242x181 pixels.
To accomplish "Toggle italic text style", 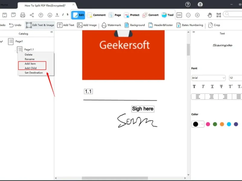I will pyautogui.click(x=203, y=87).
